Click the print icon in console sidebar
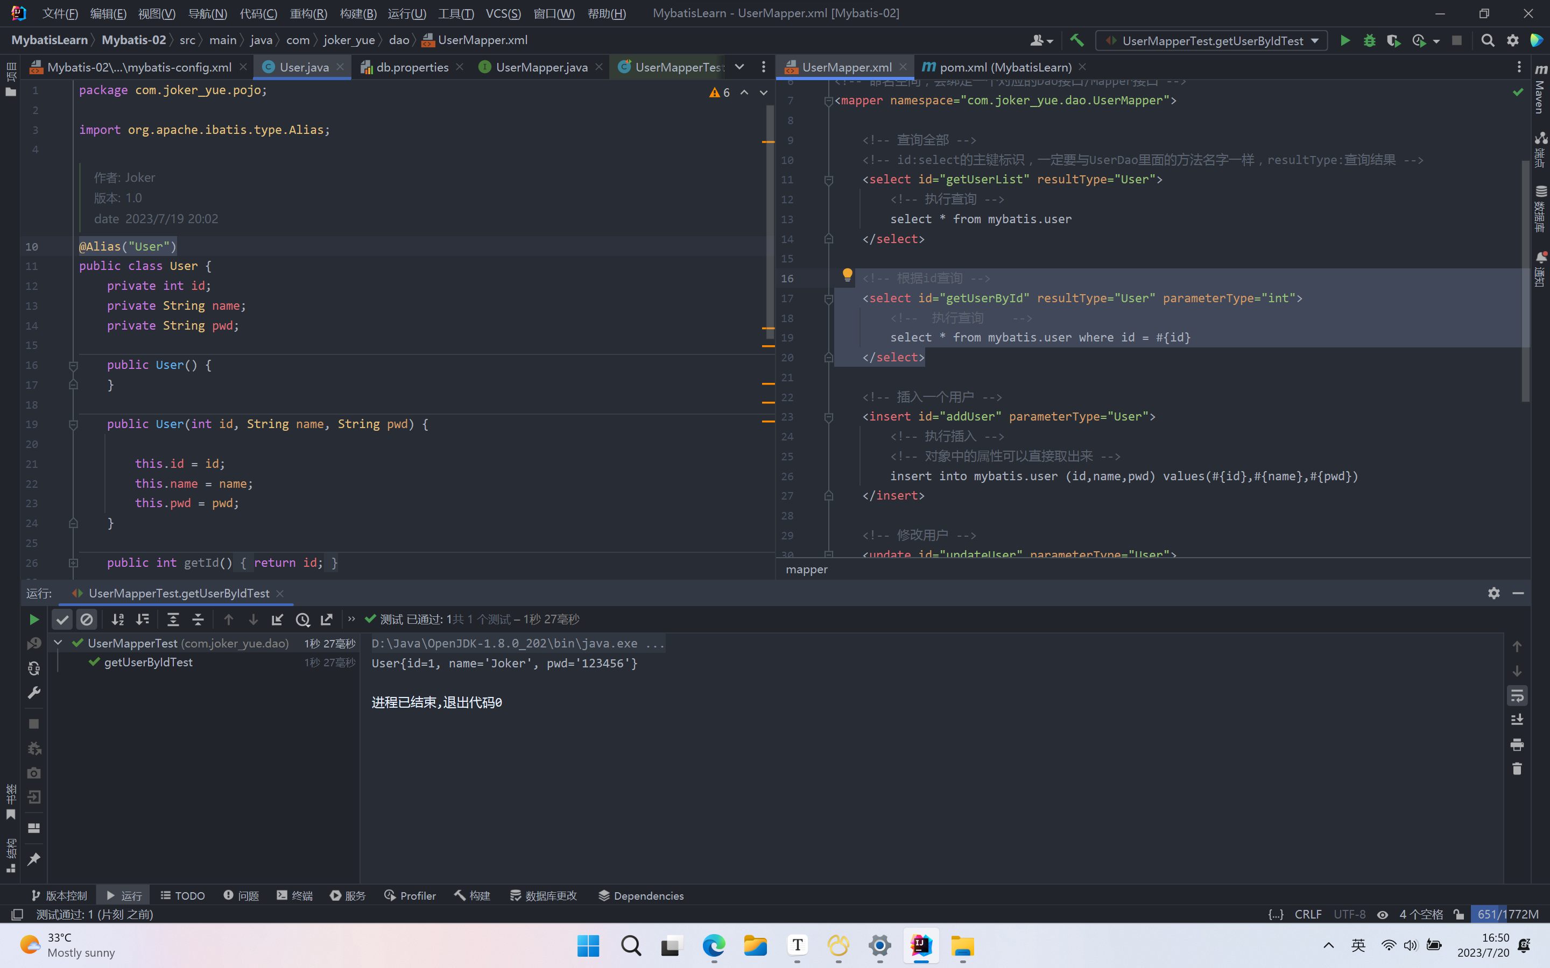Screen dimensions: 1550x968 (1517, 745)
